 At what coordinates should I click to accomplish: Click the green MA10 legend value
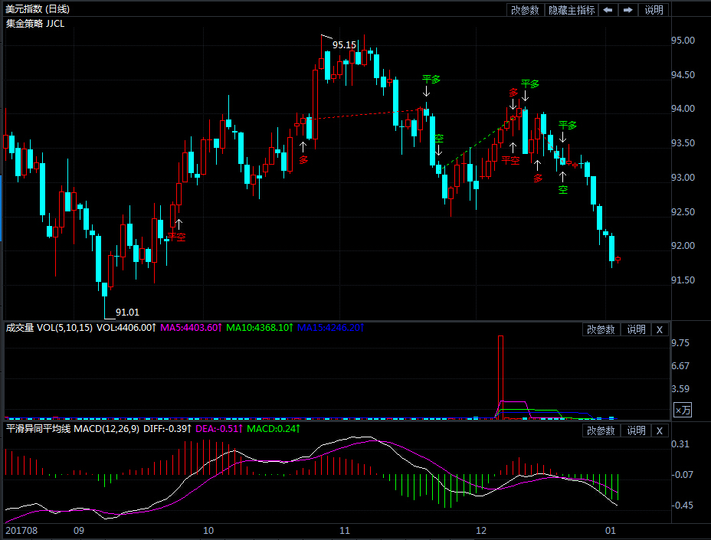click(x=260, y=327)
